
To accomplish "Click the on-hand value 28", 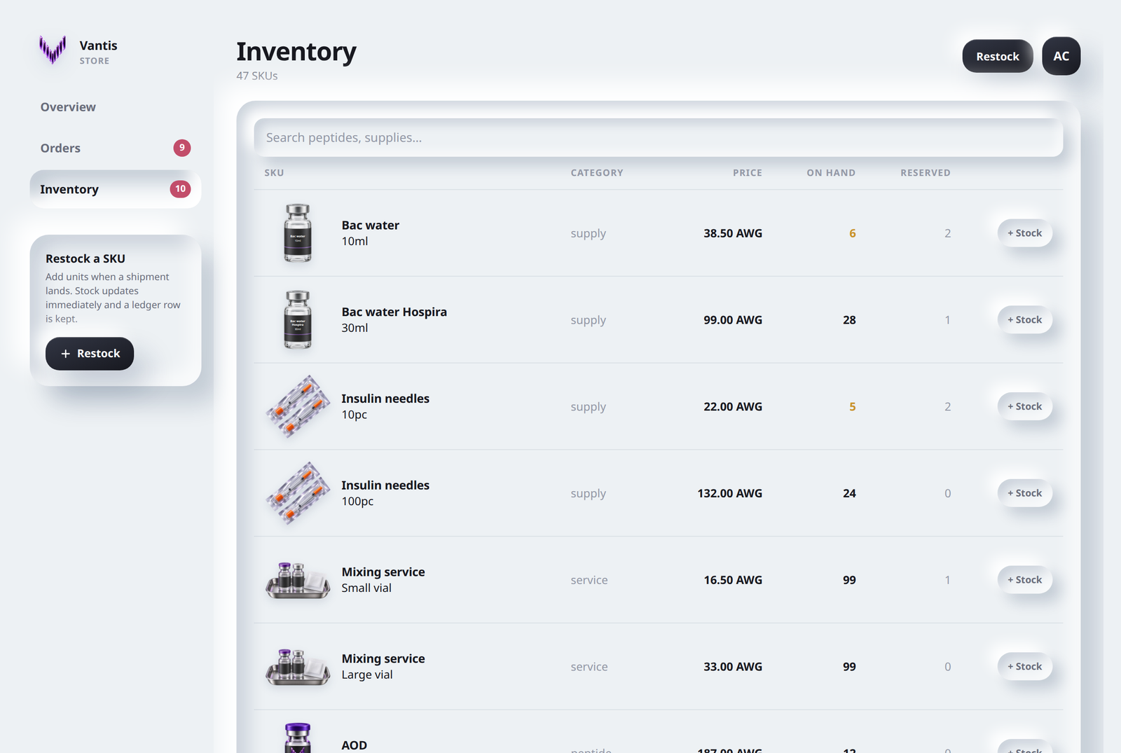I will click(849, 320).
